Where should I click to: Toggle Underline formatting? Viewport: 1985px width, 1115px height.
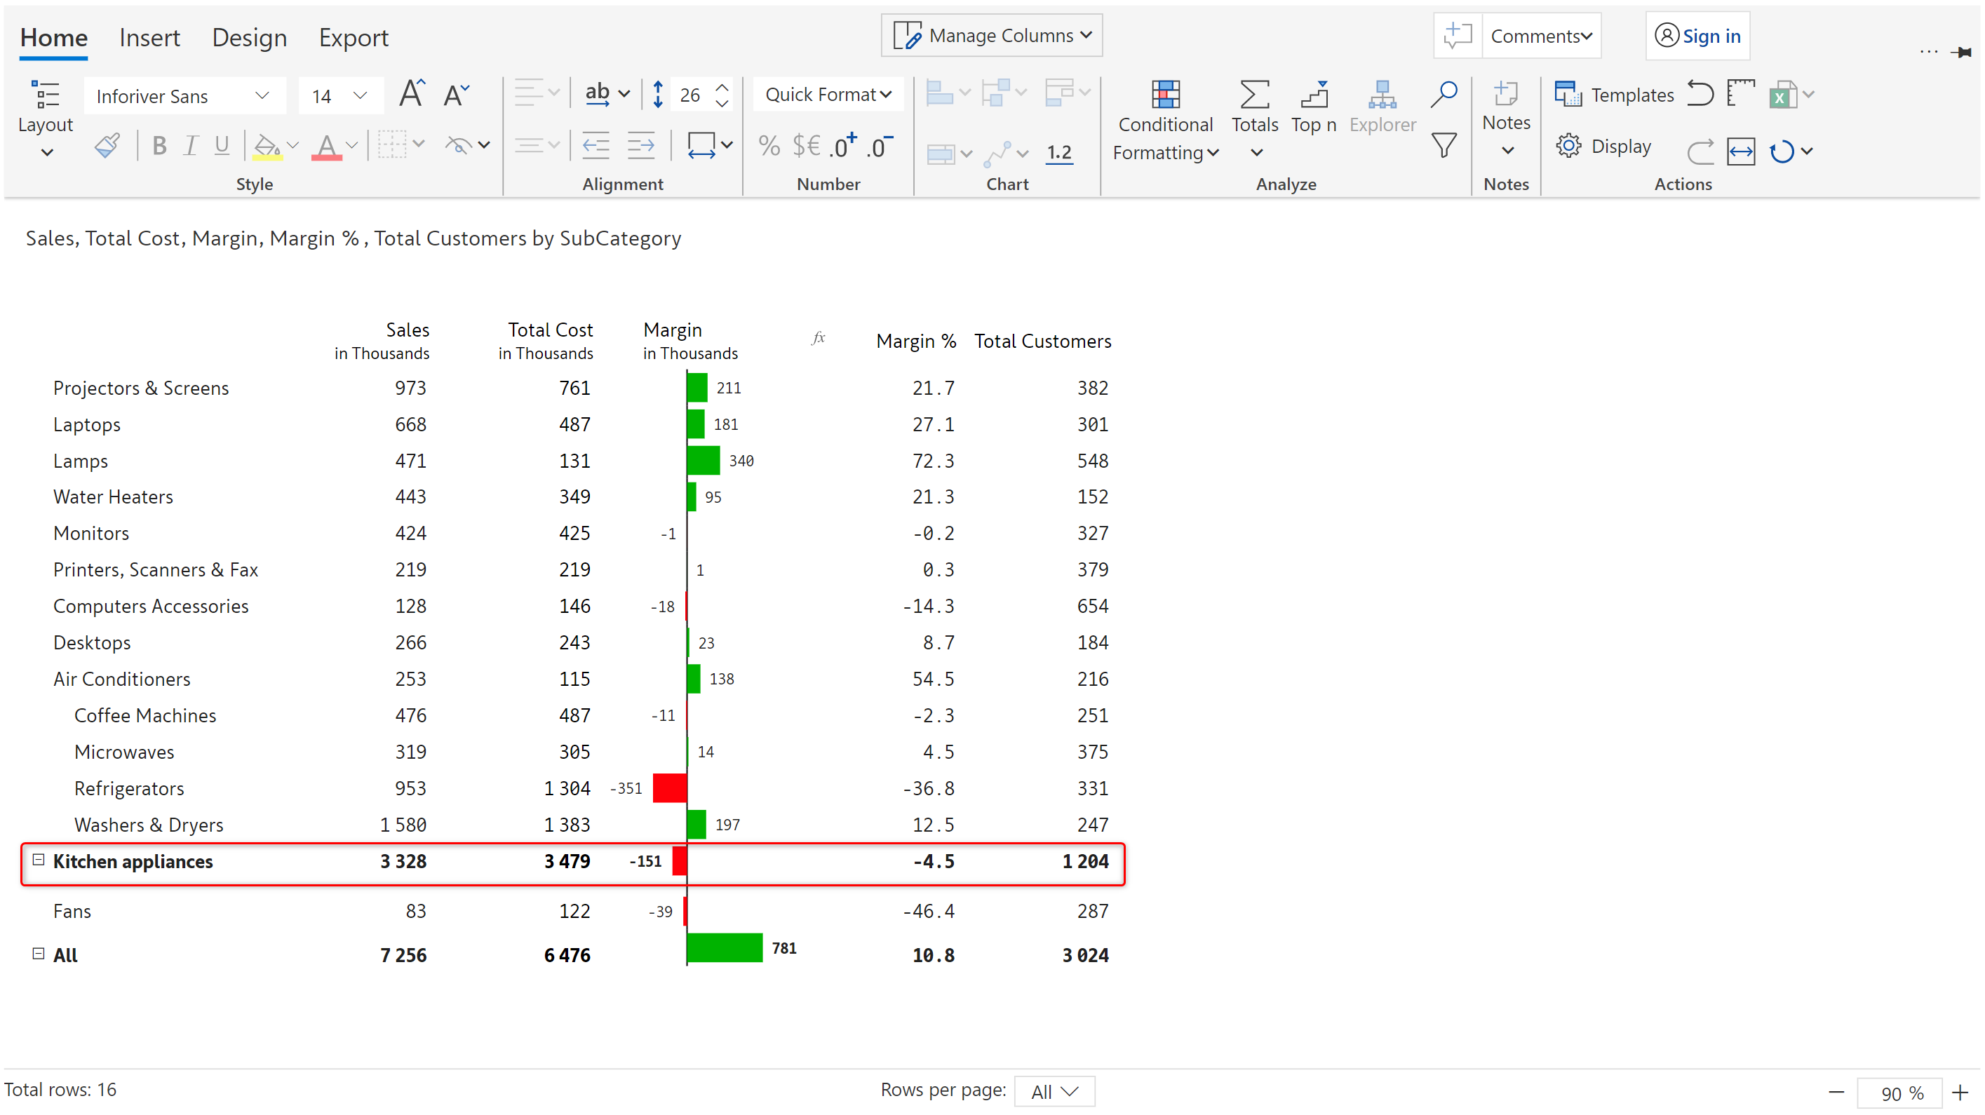pos(222,145)
